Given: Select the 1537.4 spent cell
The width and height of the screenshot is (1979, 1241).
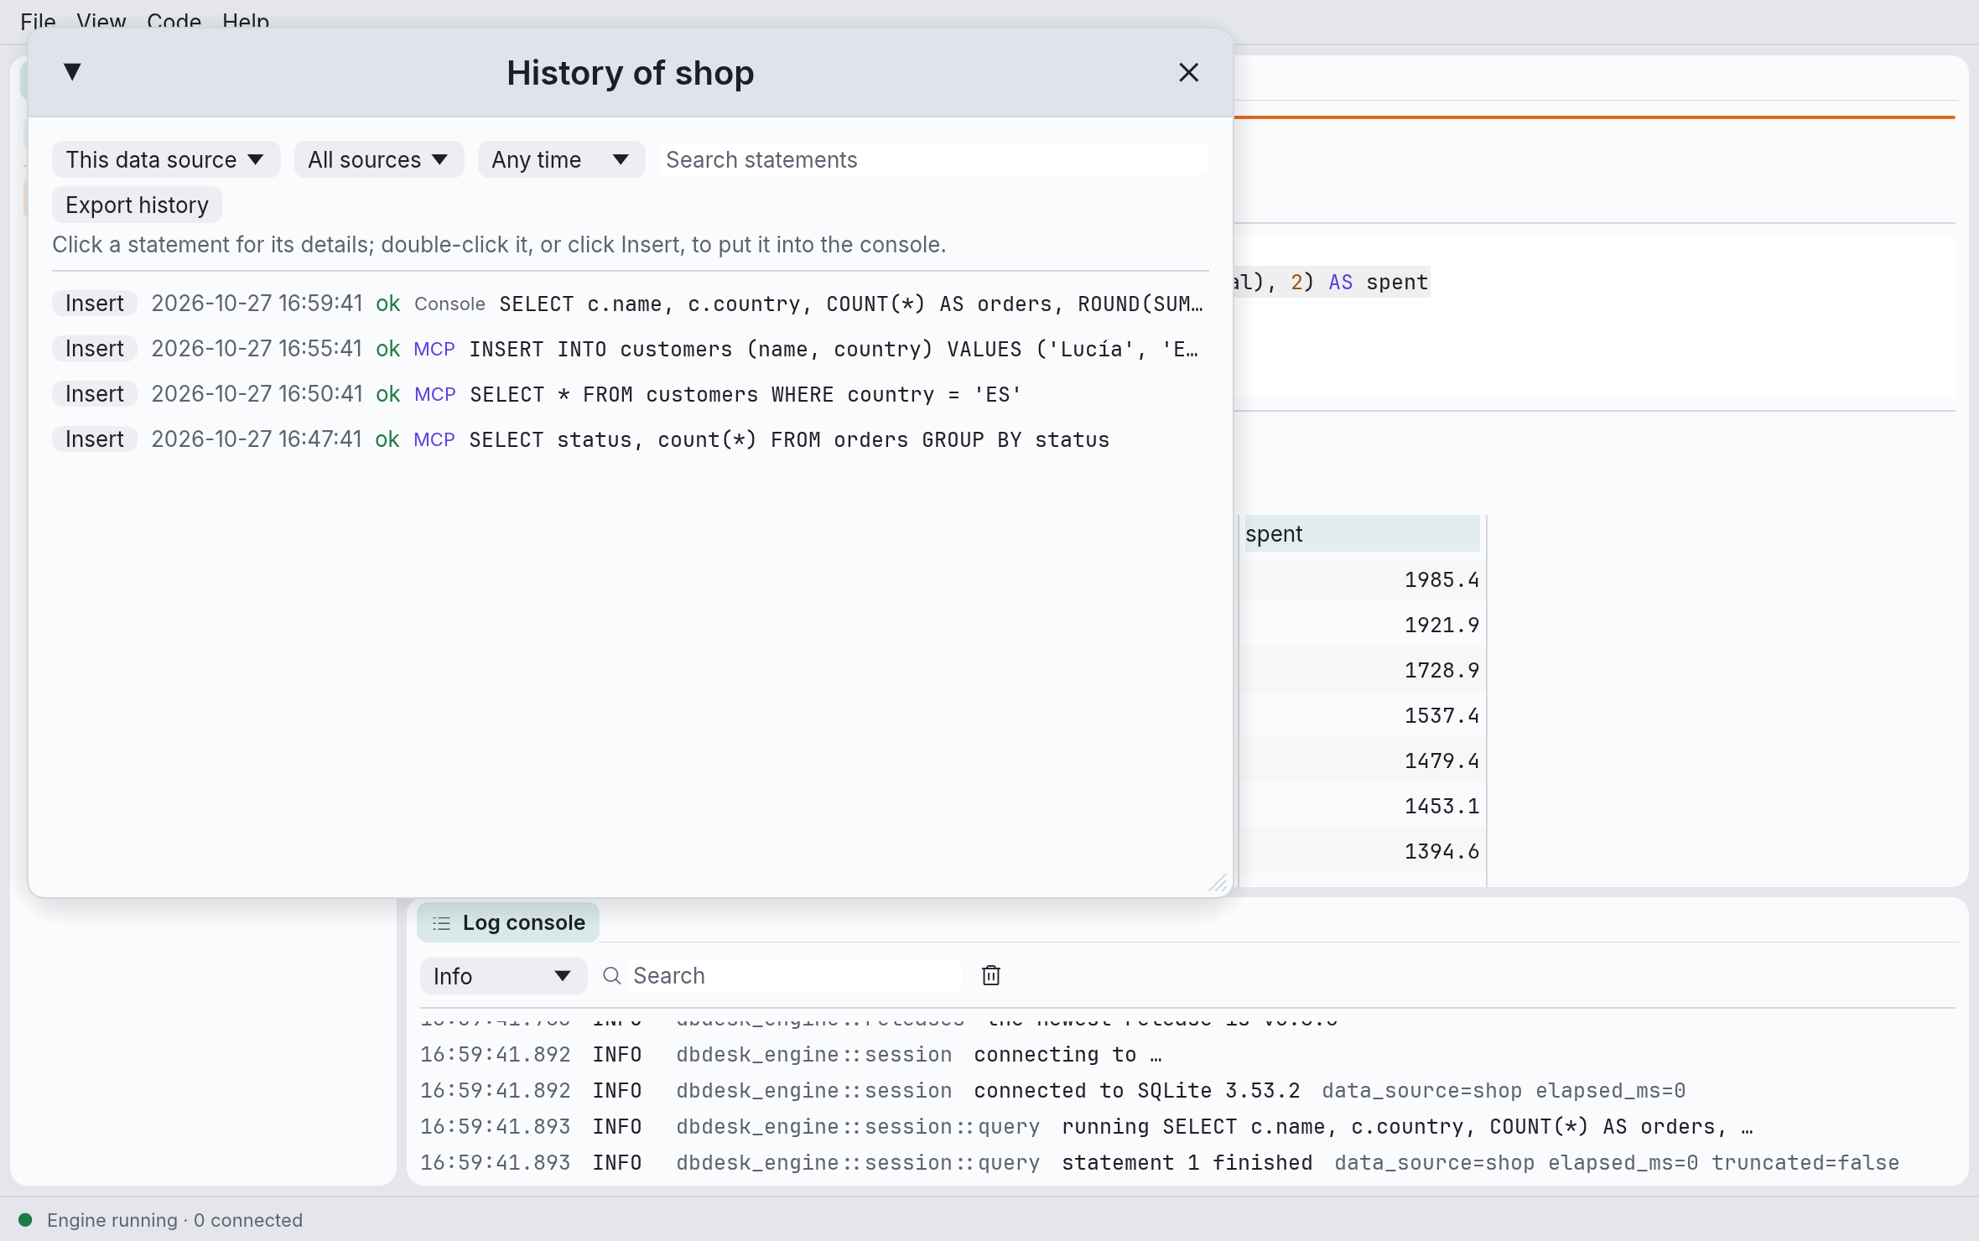Looking at the screenshot, I should 1361,715.
